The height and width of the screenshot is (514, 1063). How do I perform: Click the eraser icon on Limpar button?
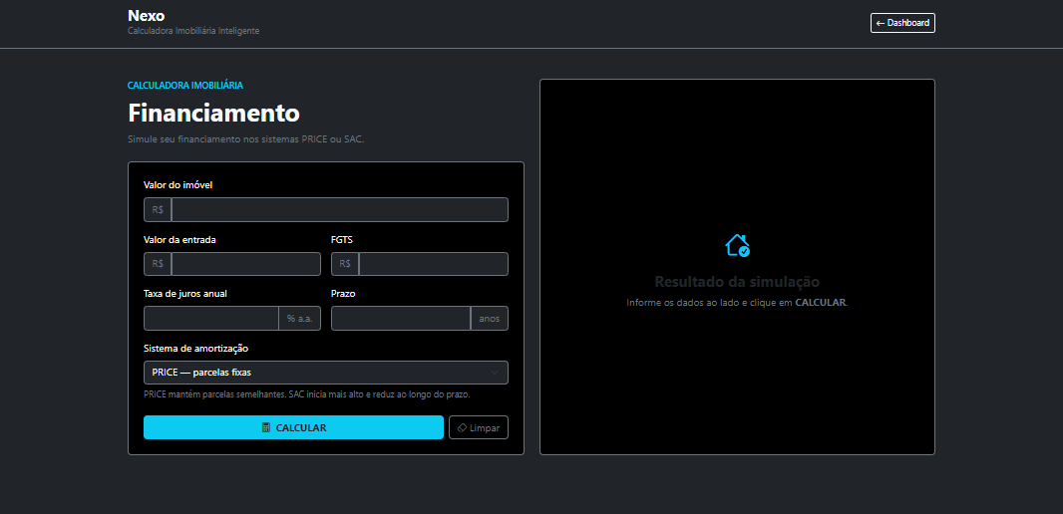[x=462, y=427]
